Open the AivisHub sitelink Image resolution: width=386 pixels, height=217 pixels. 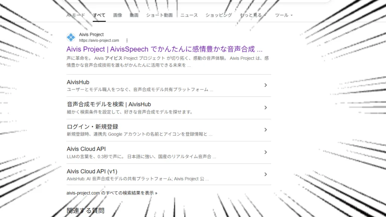pos(78,82)
